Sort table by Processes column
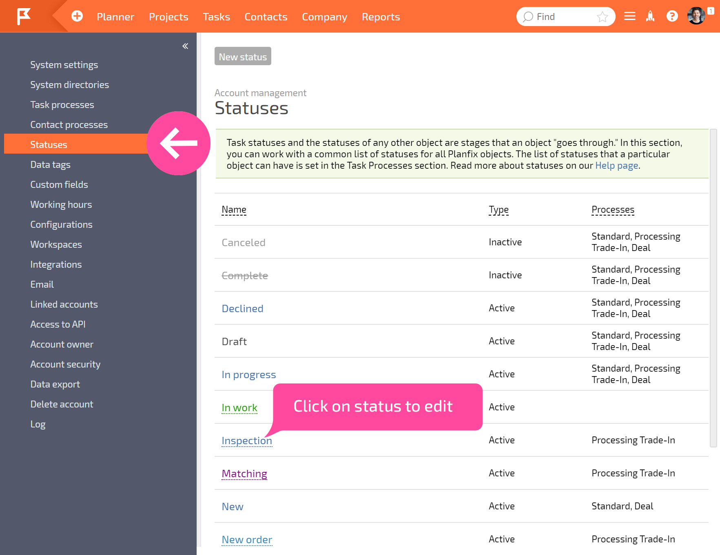Screen dimensions: 720x555 point(613,209)
